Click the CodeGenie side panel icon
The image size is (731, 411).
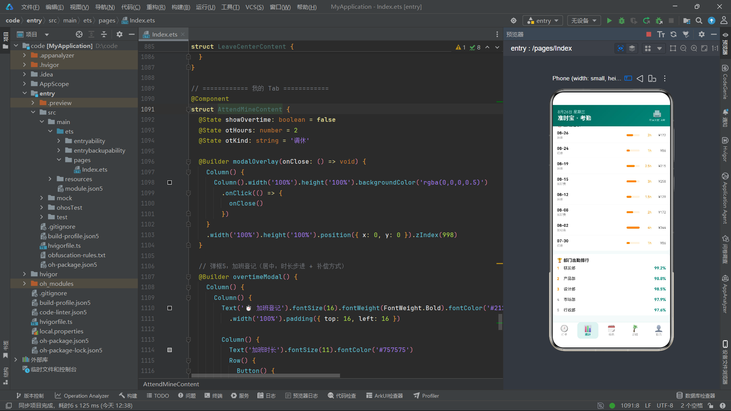click(x=725, y=81)
